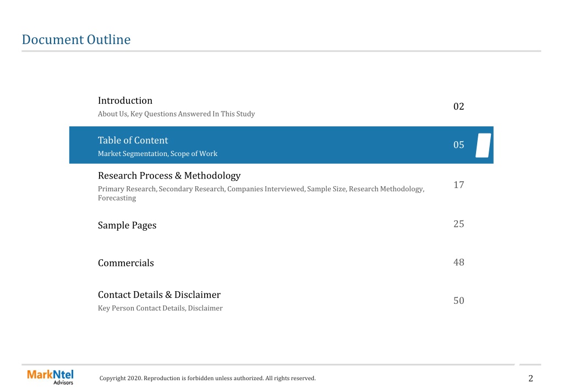Select the 'Primary Research, Secondary Research' description
The width and height of the screenshot is (563, 389).
tap(261, 193)
